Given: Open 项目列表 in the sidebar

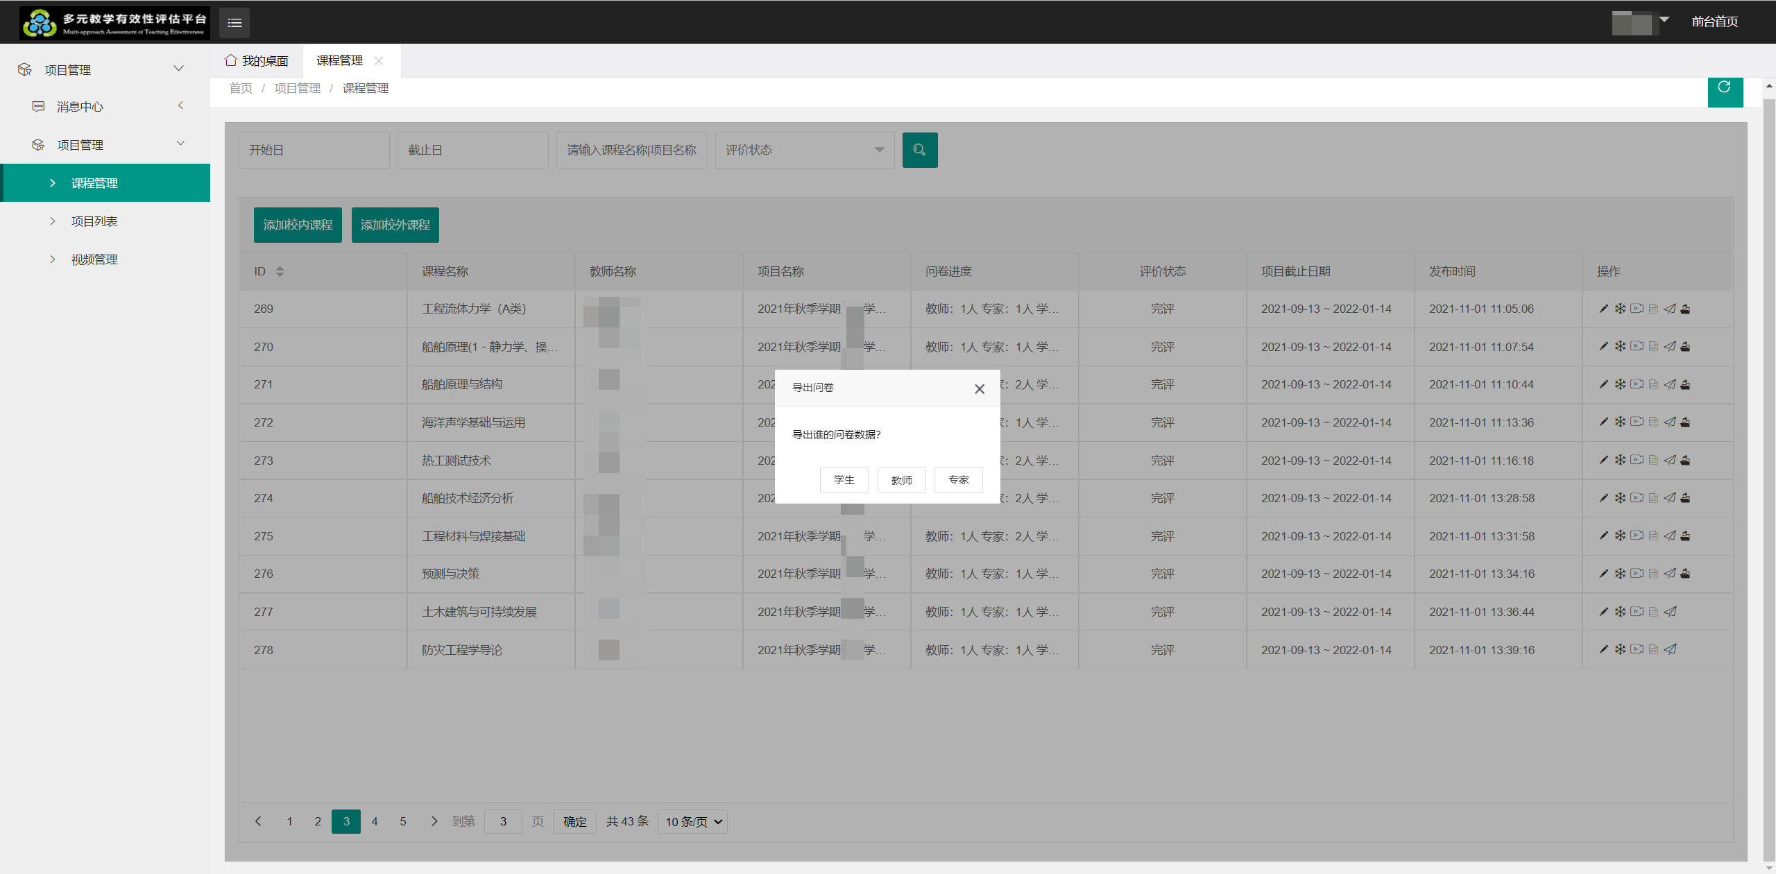Looking at the screenshot, I should coord(94,221).
